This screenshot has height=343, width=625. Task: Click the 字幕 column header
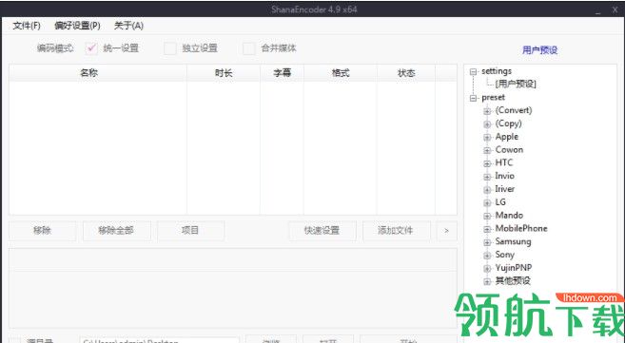click(282, 73)
